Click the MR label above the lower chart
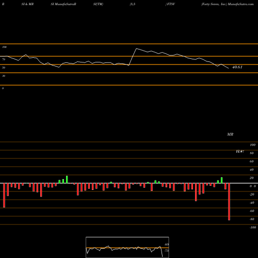258x258 pixels. click(x=230, y=134)
